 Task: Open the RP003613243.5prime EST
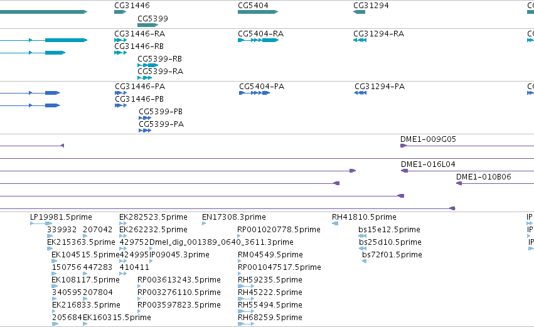point(139,287)
